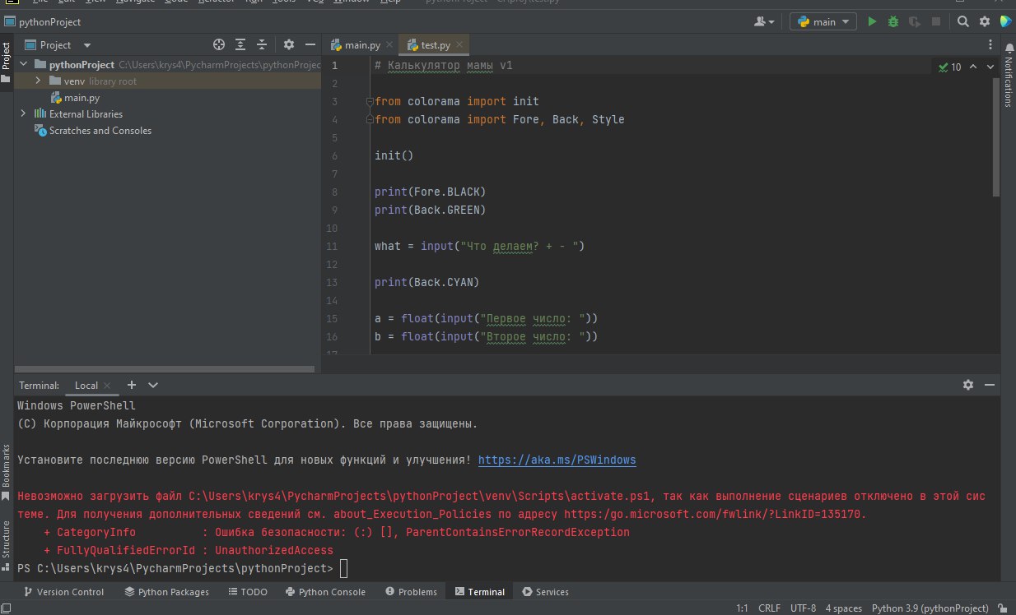Image resolution: width=1016 pixels, height=615 pixels.
Task: Hide the terminal tool window
Action: point(990,385)
